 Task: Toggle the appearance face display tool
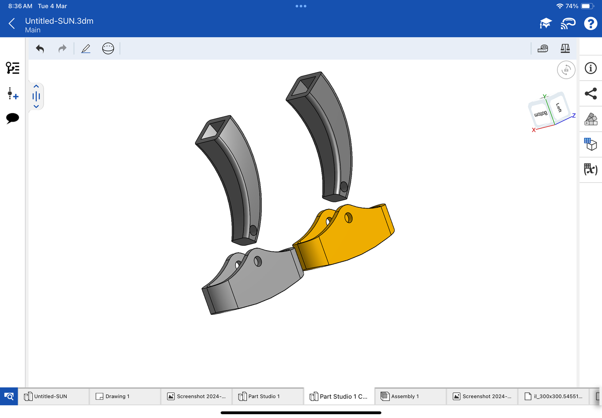click(x=108, y=49)
